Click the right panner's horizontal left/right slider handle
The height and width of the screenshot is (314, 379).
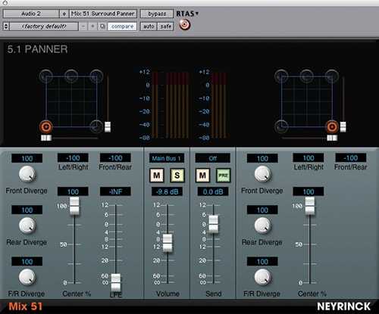332,138
